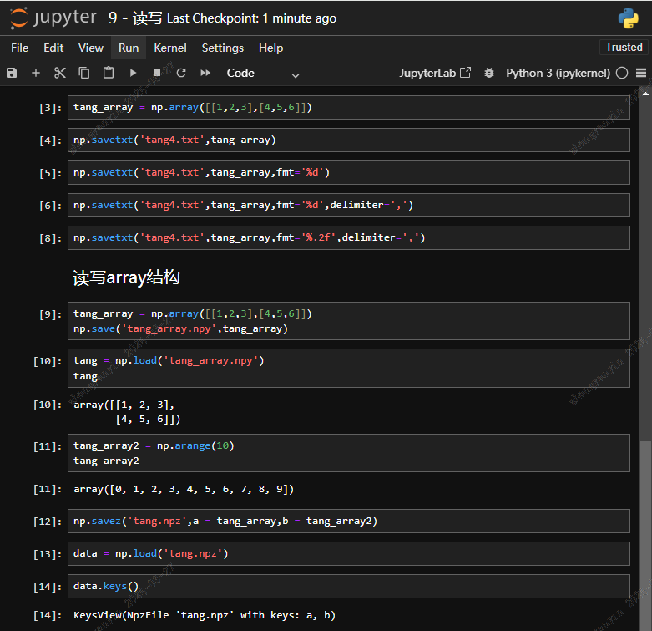
Task: Select cell [13] with data = np.load
Action: (x=348, y=553)
